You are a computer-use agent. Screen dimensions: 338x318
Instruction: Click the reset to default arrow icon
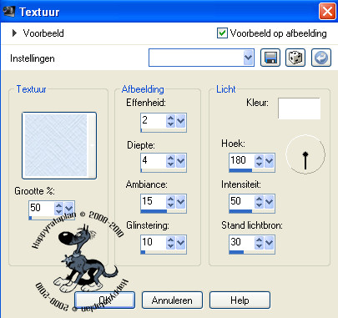pos(321,58)
